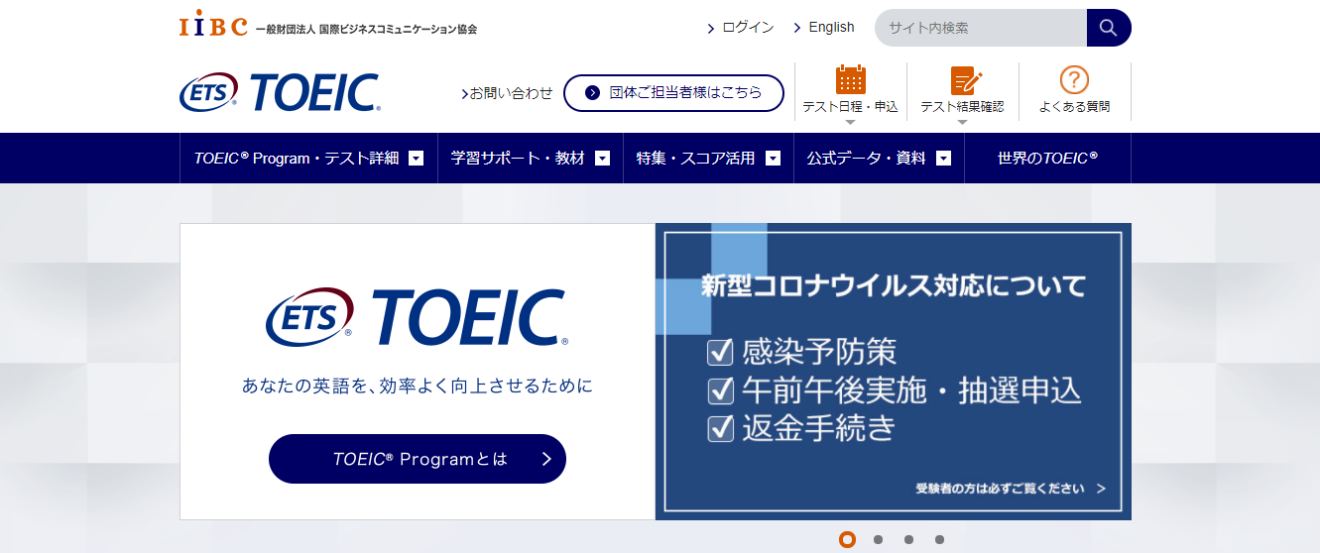Image resolution: width=1320 pixels, height=553 pixels.
Task: Click the search magnifier button
Action: (x=1109, y=28)
